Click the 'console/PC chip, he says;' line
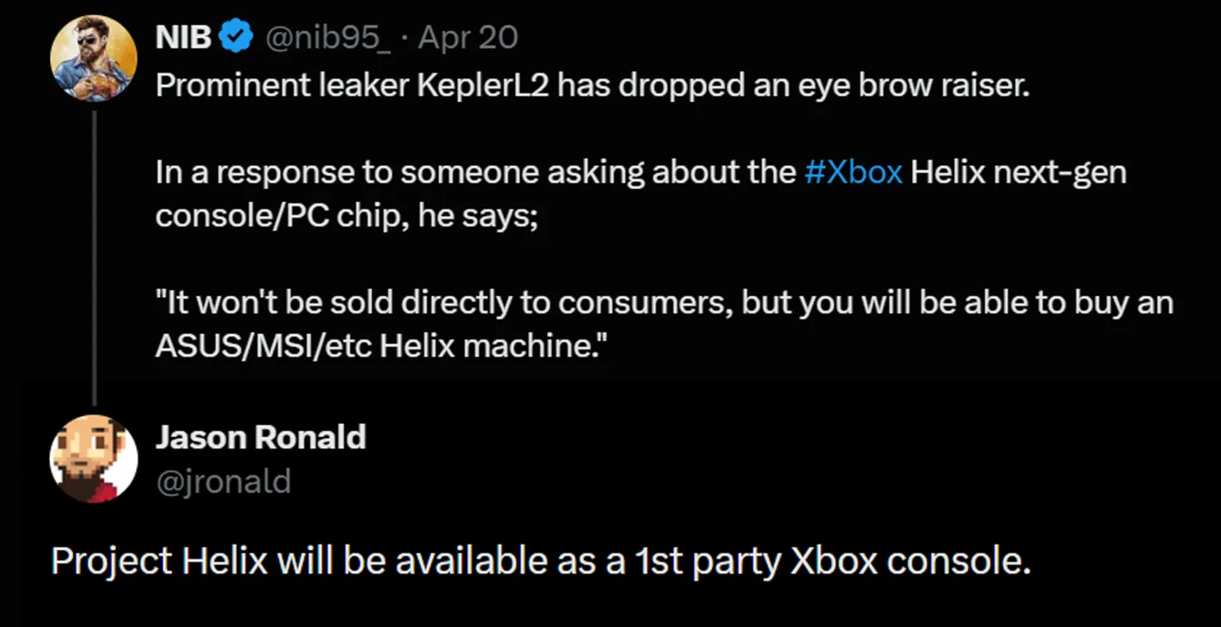 point(347,216)
